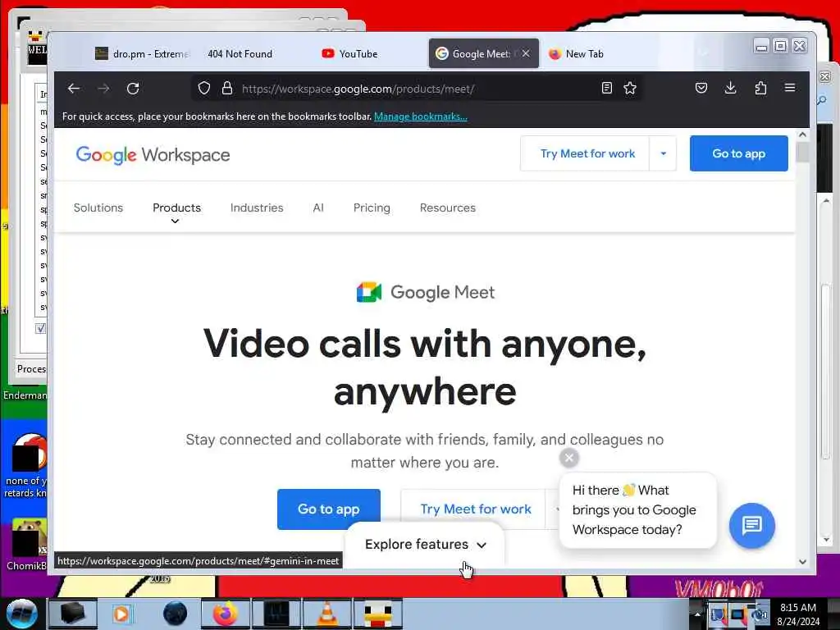The width and height of the screenshot is (840, 630).
Task: Bookmark this page with the star icon
Action: 630,89
